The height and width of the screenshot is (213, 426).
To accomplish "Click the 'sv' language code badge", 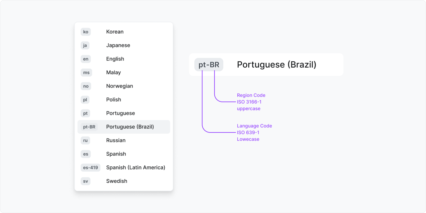I will 86,181.
